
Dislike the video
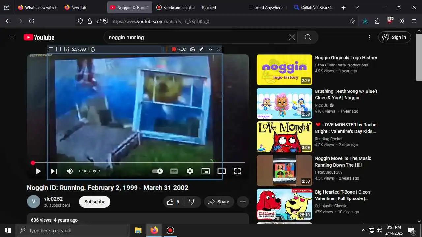192,202
